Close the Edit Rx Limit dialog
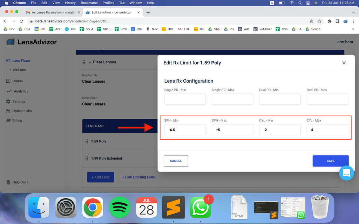The height and width of the screenshot is (224, 359). (344, 63)
